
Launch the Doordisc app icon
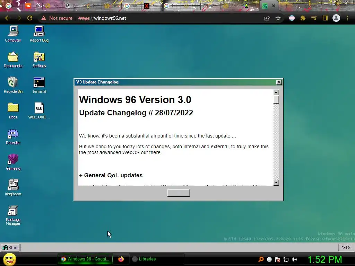click(13, 136)
